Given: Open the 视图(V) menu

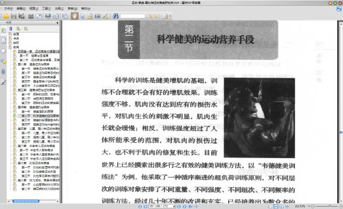Looking at the screenshot, I should (34, 9).
